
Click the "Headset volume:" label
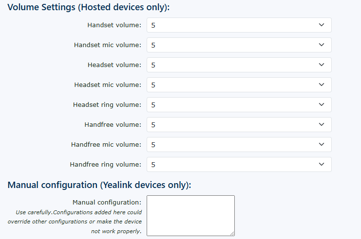[x=114, y=65]
